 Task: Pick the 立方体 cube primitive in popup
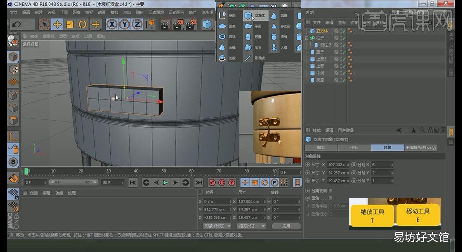256,15
